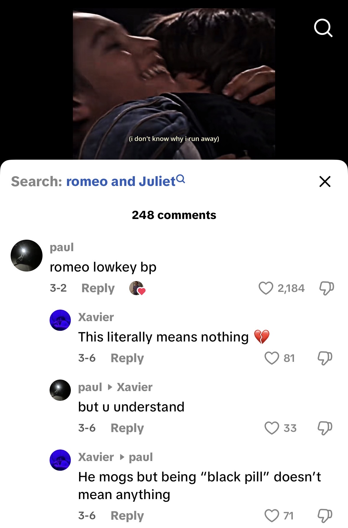Reply to paul's "romeo lowkey bp" comment

coord(98,288)
